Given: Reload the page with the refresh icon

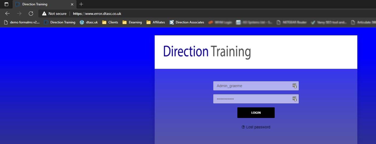Looking at the screenshot, I should coord(31,14).
